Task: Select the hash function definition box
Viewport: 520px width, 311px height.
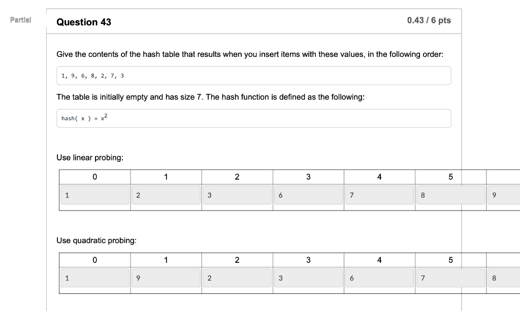Action: point(253,118)
